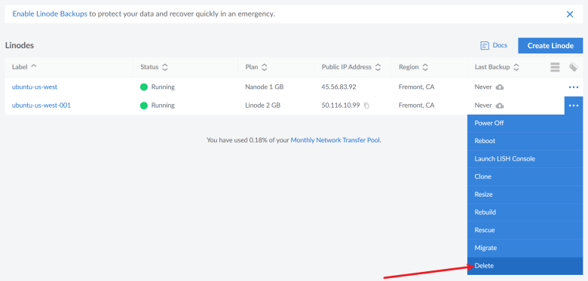Select Rescue from action menu

coord(525,231)
